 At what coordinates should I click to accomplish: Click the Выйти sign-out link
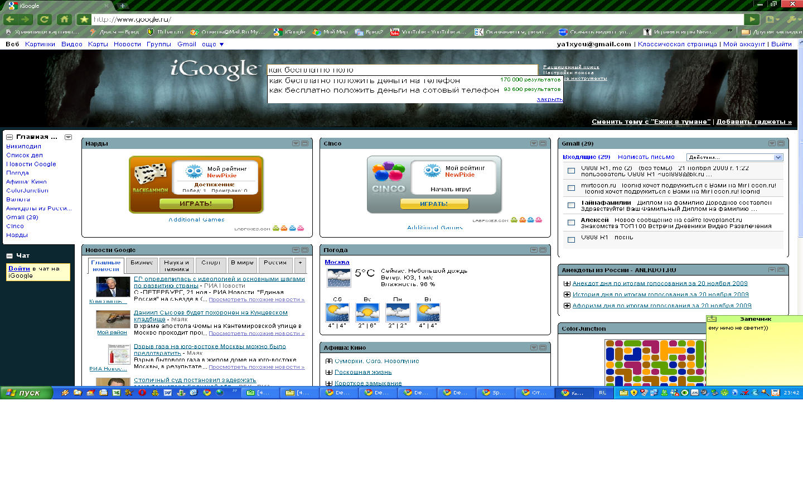[x=781, y=44]
